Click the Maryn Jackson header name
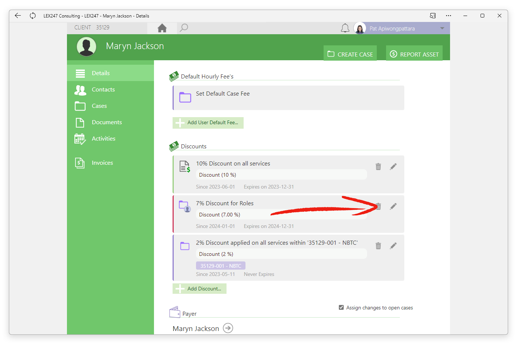 [135, 46]
